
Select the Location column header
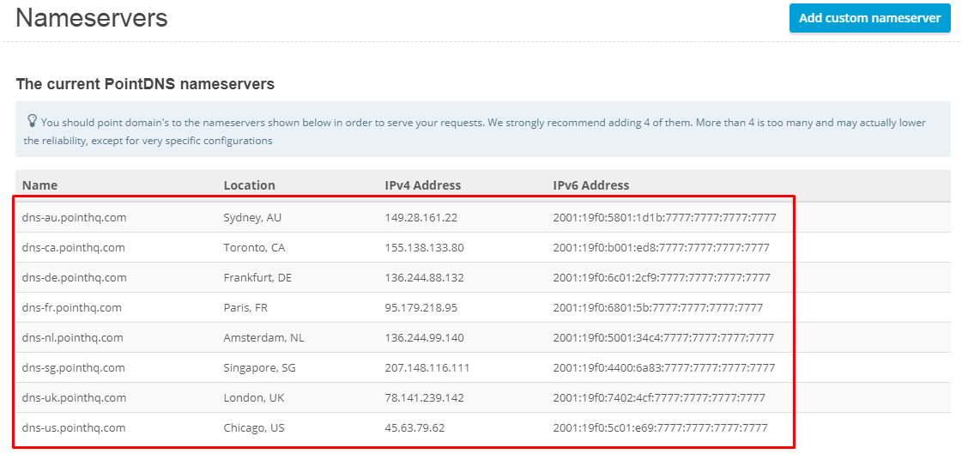click(249, 185)
